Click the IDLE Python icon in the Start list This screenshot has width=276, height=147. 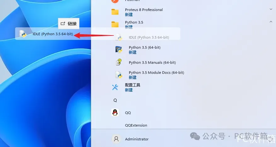(119, 37)
